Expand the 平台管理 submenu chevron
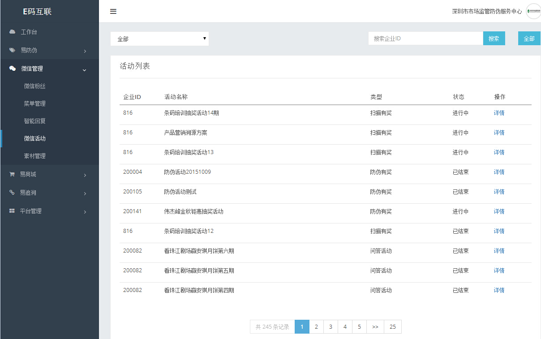The height and width of the screenshot is (339, 541). pyautogui.click(x=85, y=212)
